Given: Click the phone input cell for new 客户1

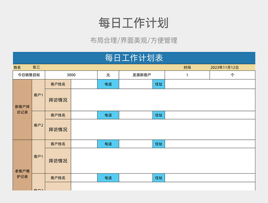Looking at the screenshot, I should coord(136,84).
